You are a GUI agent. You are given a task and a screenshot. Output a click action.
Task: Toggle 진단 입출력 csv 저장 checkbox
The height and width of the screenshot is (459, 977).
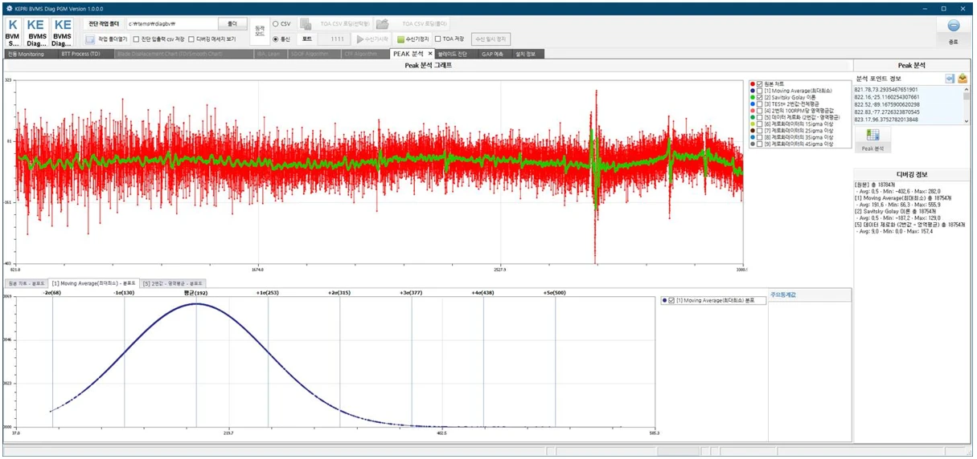click(136, 39)
